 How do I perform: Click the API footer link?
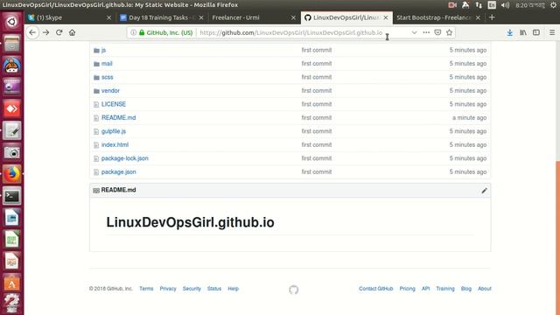[x=426, y=289]
